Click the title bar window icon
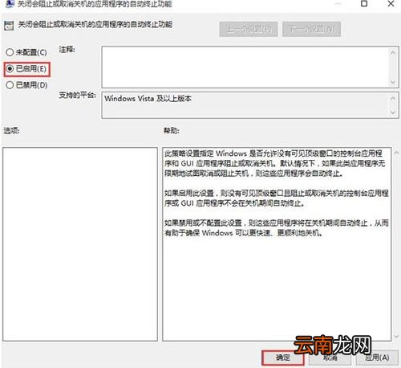This screenshot has width=401, height=368. 10,4
